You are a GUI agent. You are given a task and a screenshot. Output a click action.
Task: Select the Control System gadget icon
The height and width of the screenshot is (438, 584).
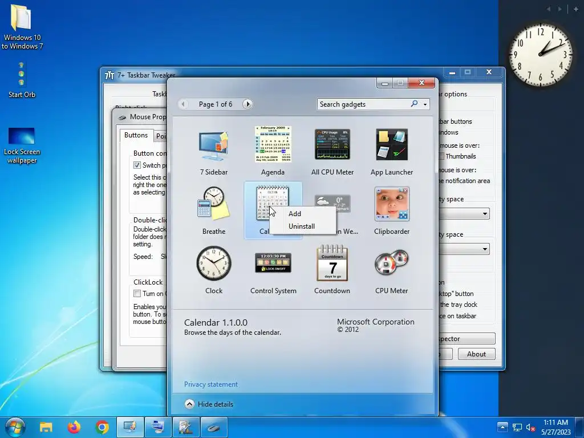[x=273, y=262]
